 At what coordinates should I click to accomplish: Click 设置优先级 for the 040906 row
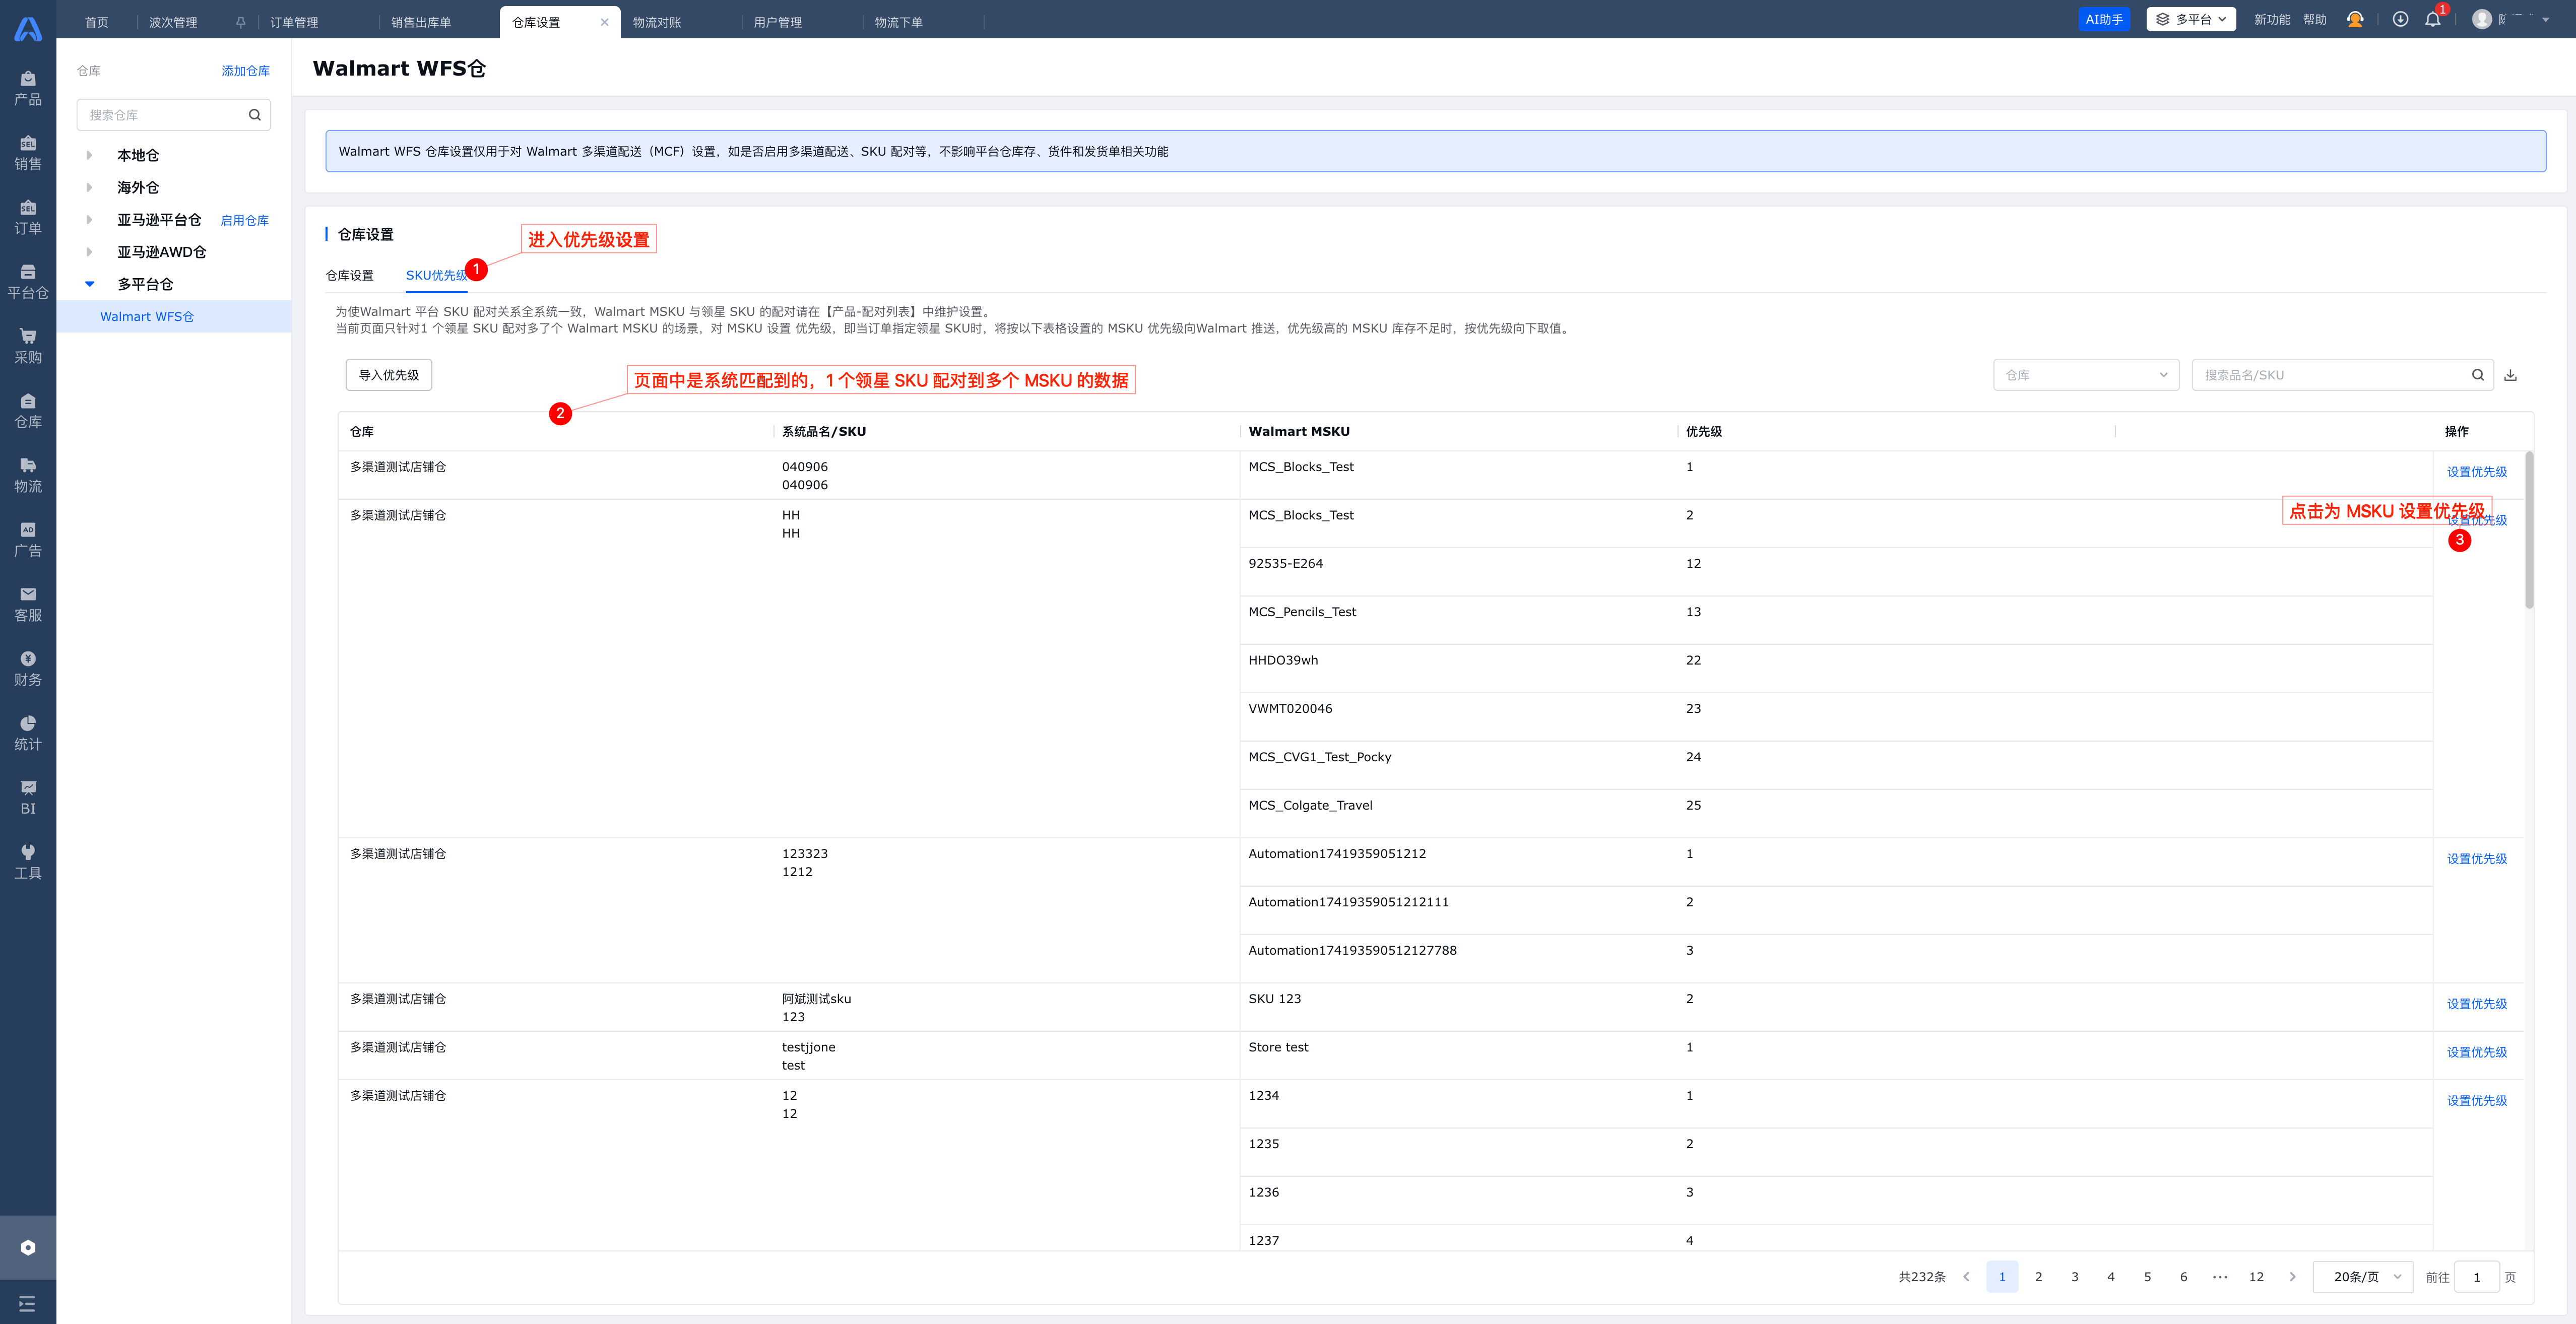pyautogui.click(x=2477, y=472)
